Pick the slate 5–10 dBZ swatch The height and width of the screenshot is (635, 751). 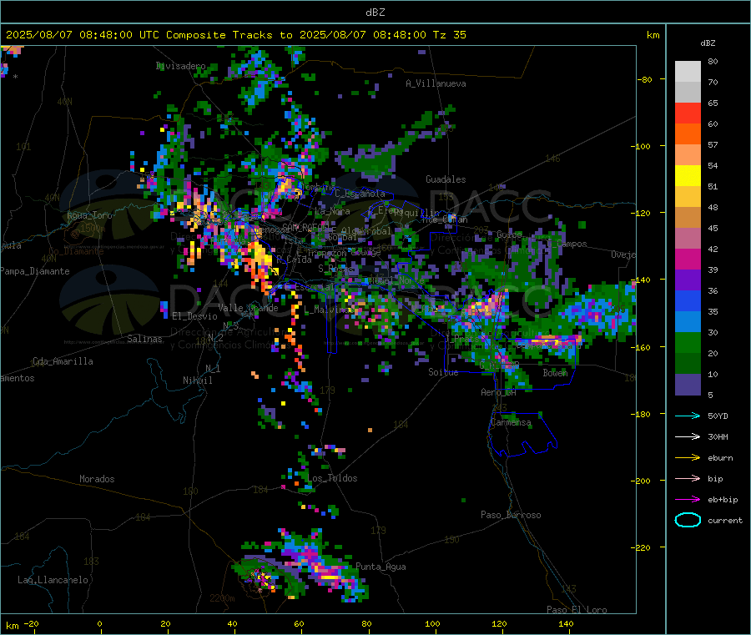point(688,385)
